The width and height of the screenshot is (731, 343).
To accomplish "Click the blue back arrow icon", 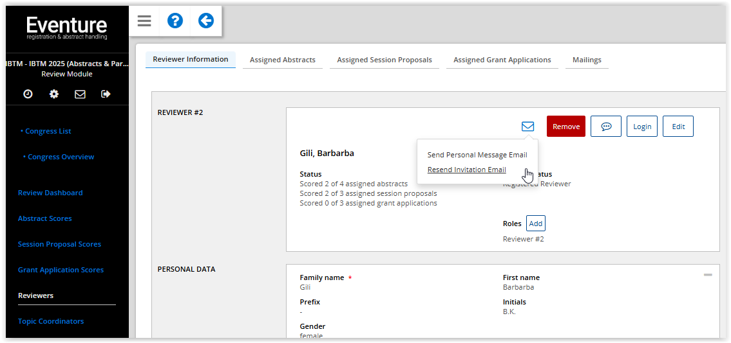I will [205, 21].
